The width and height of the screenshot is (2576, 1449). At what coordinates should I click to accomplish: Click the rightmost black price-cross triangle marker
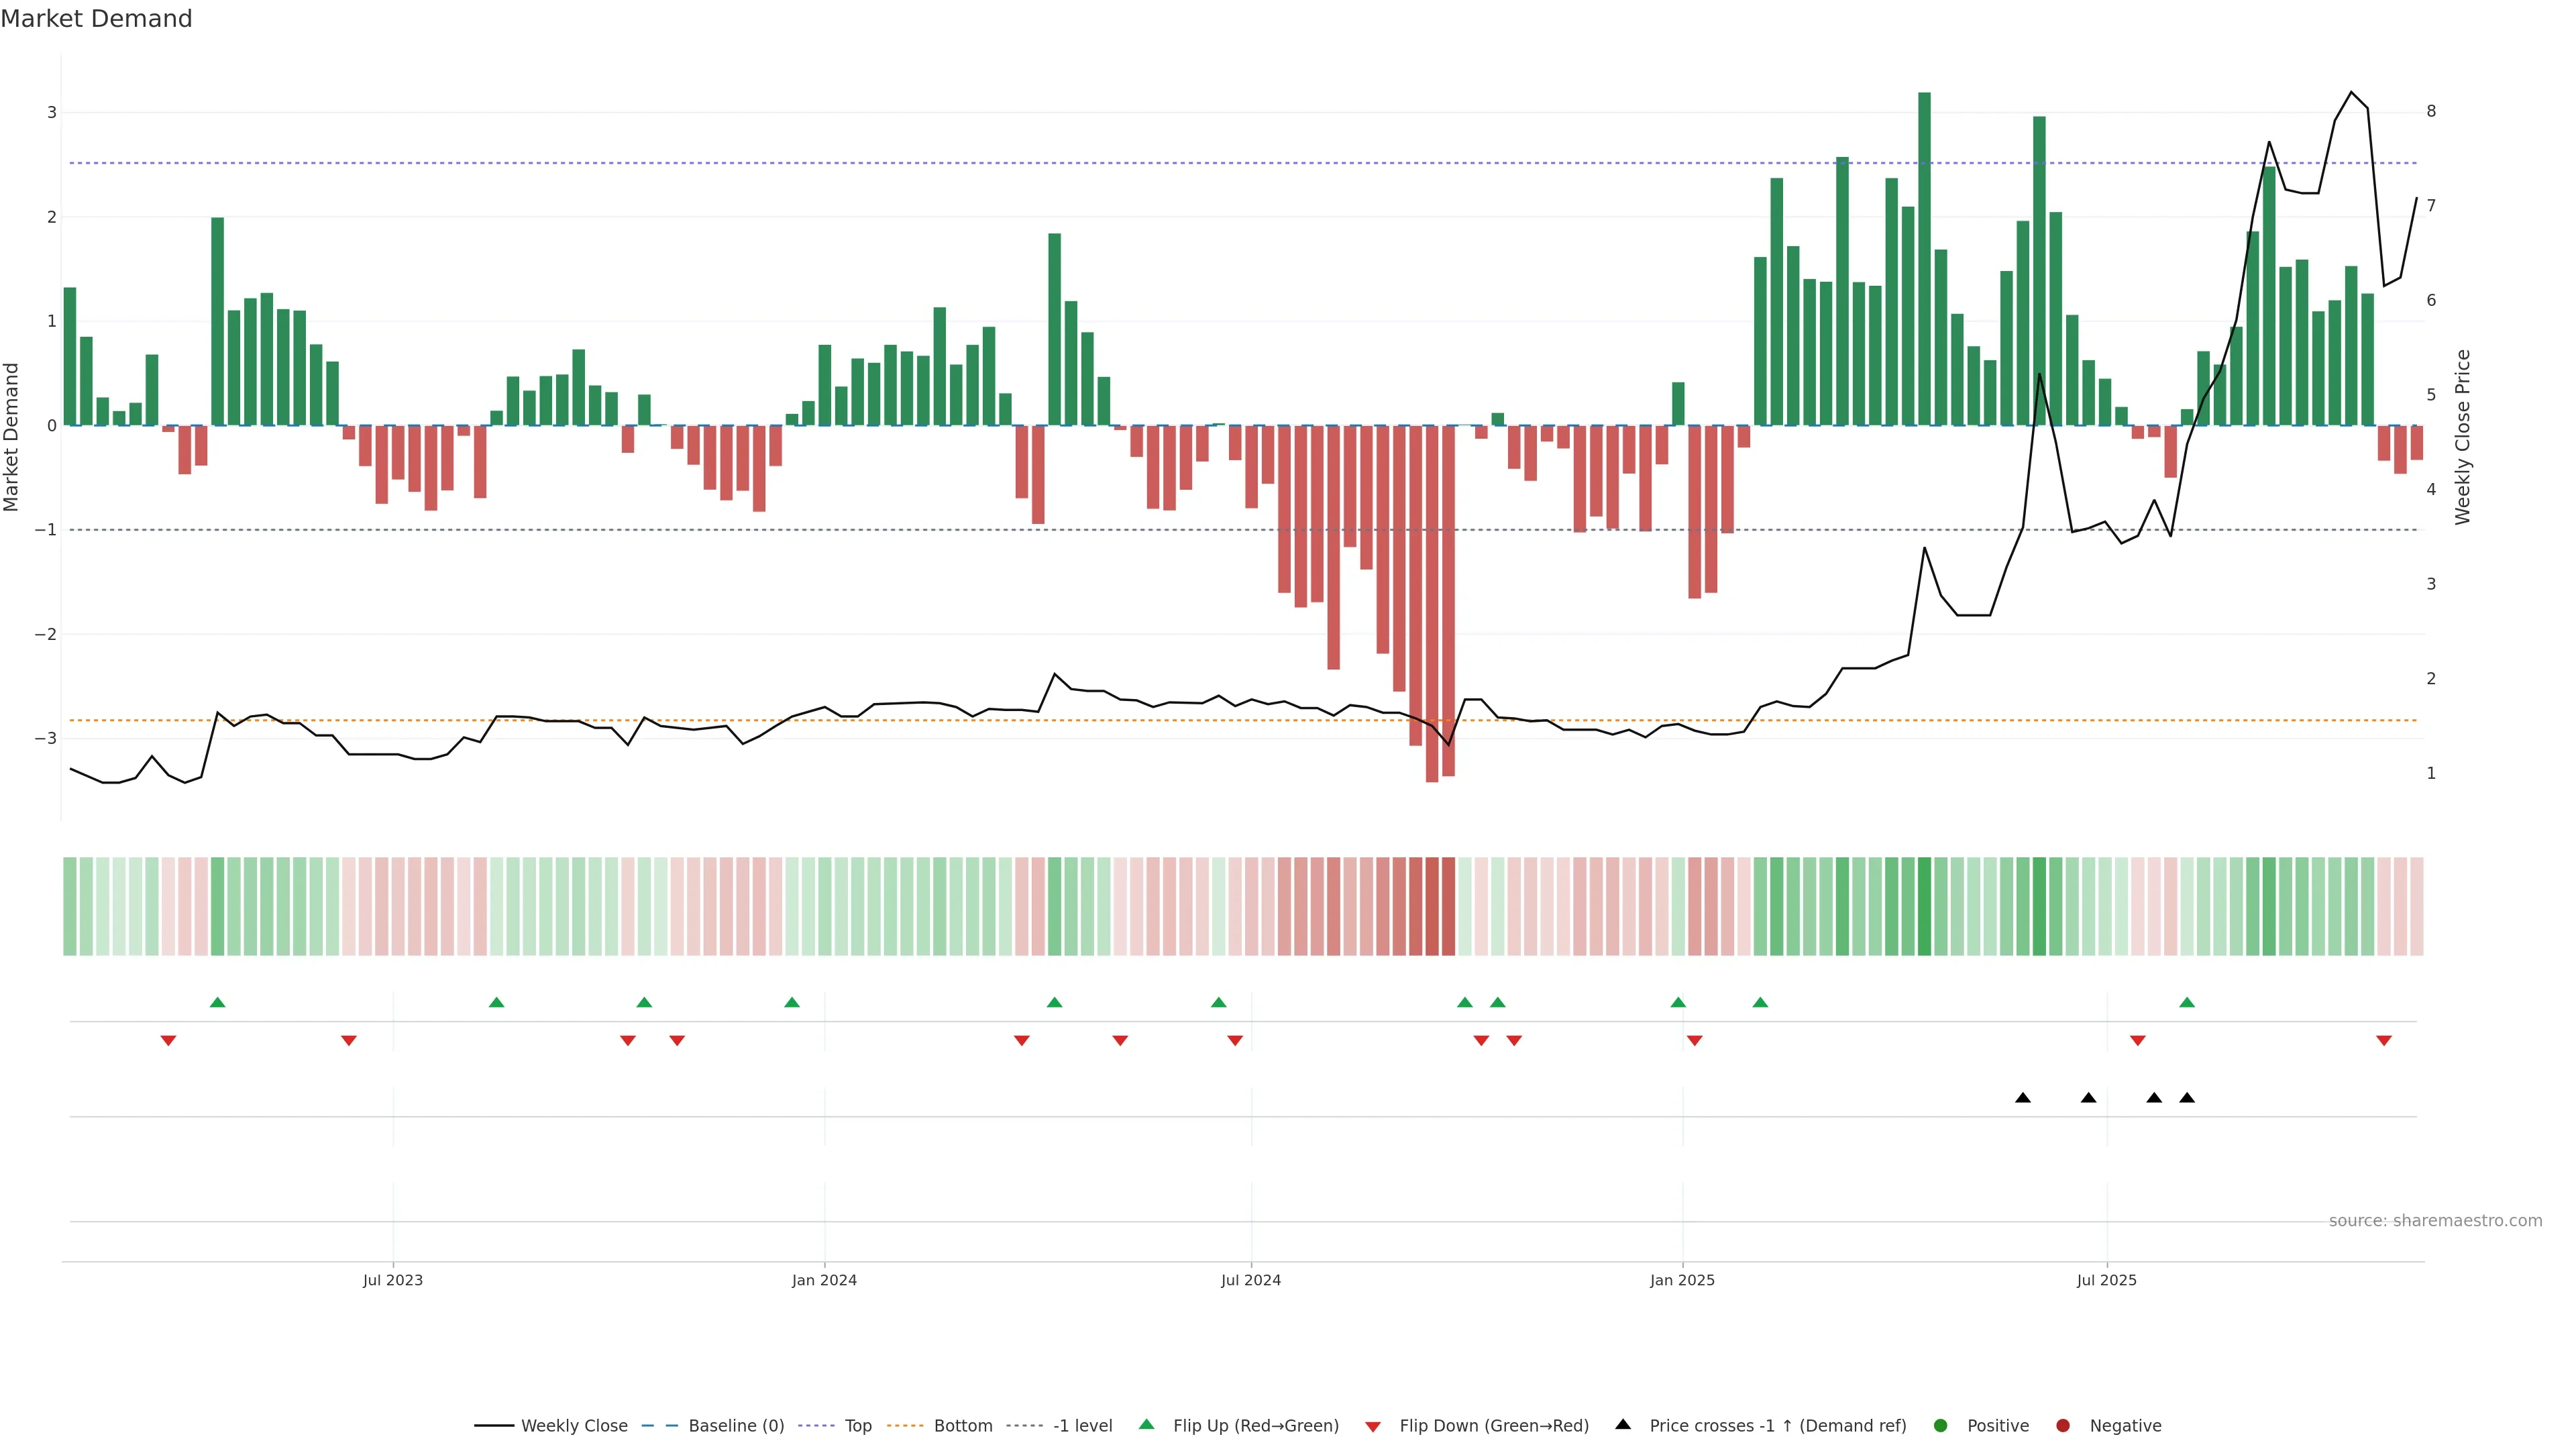2187,1098
